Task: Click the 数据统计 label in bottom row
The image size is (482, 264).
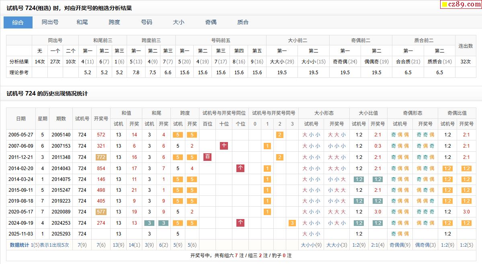Action: point(20,245)
